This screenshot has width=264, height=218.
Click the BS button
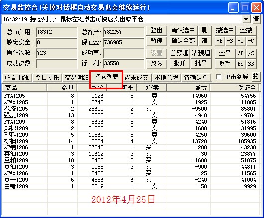[x=241, y=64]
